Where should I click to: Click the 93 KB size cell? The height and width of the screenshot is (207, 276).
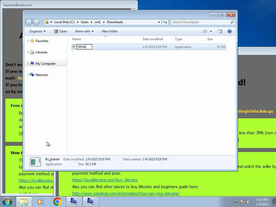221,47
